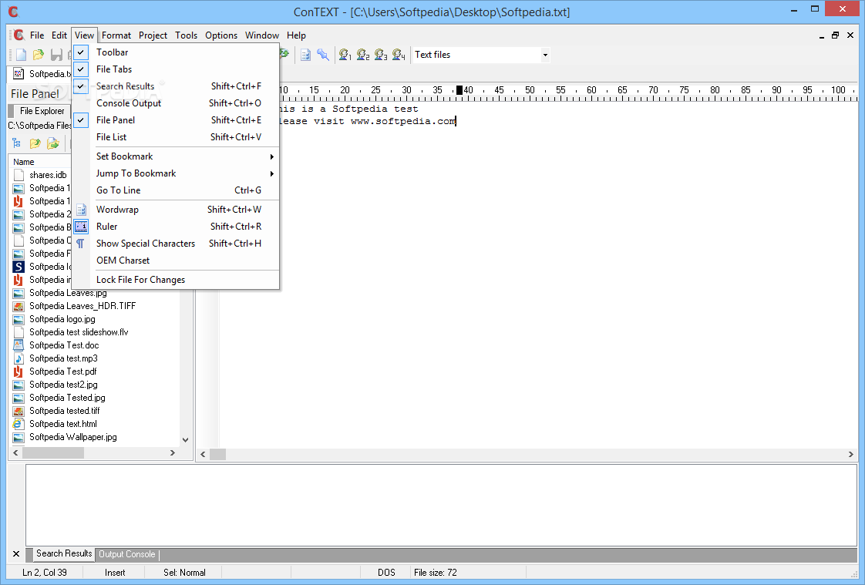
Task: Click the New file toolbar icon
Action: (21, 55)
